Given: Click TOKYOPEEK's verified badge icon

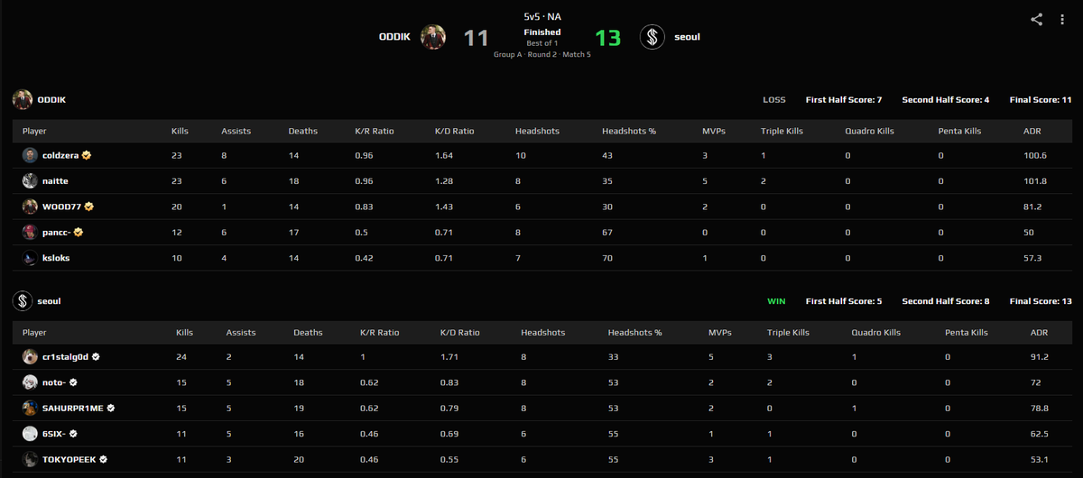Looking at the screenshot, I should (x=103, y=459).
